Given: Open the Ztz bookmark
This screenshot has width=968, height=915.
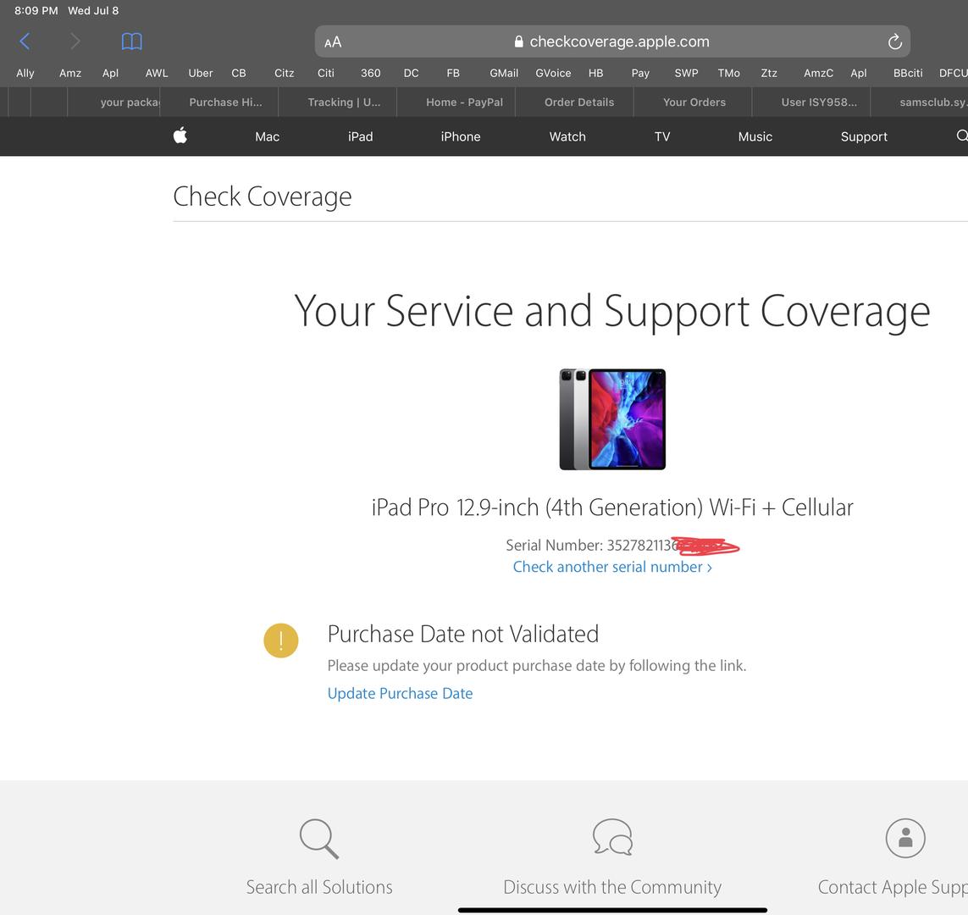Looking at the screenshot, I should click(769, 73).
